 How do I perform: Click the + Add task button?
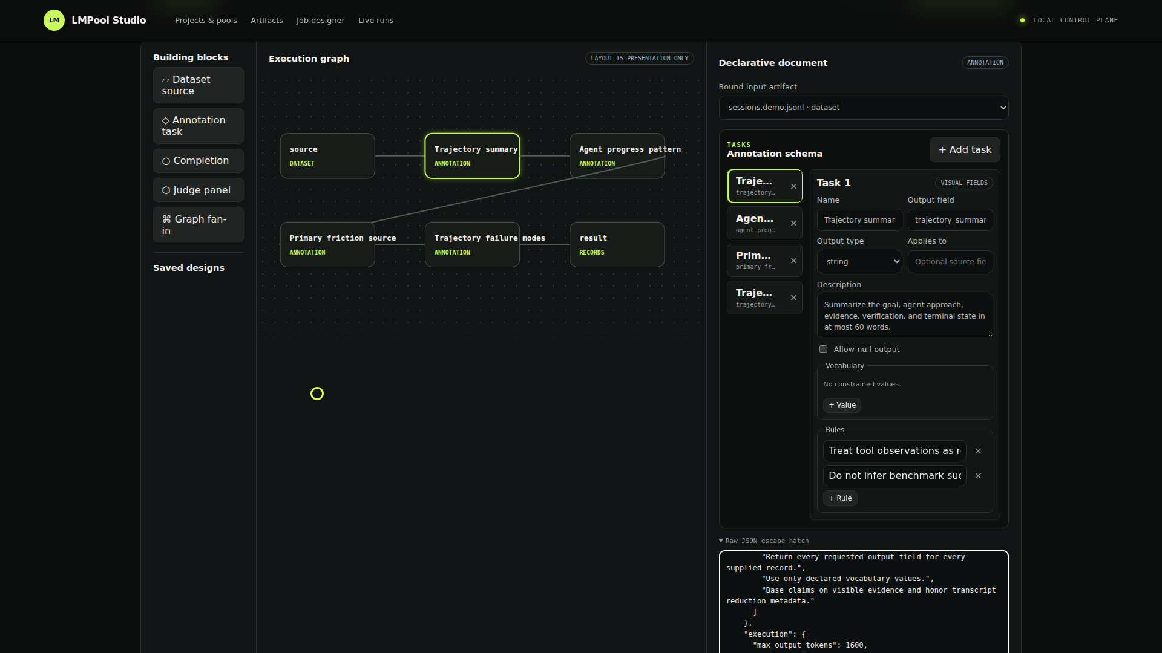[965, 149]
